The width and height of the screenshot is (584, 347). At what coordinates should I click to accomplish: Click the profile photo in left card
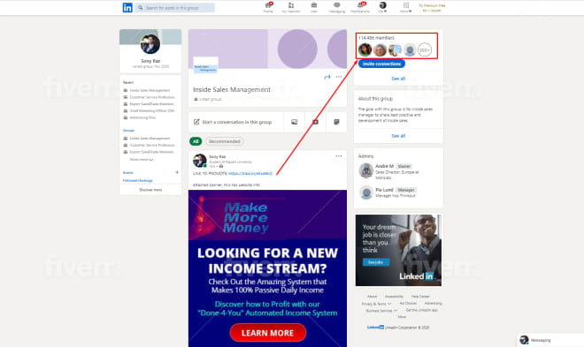[x=150, y=44]
